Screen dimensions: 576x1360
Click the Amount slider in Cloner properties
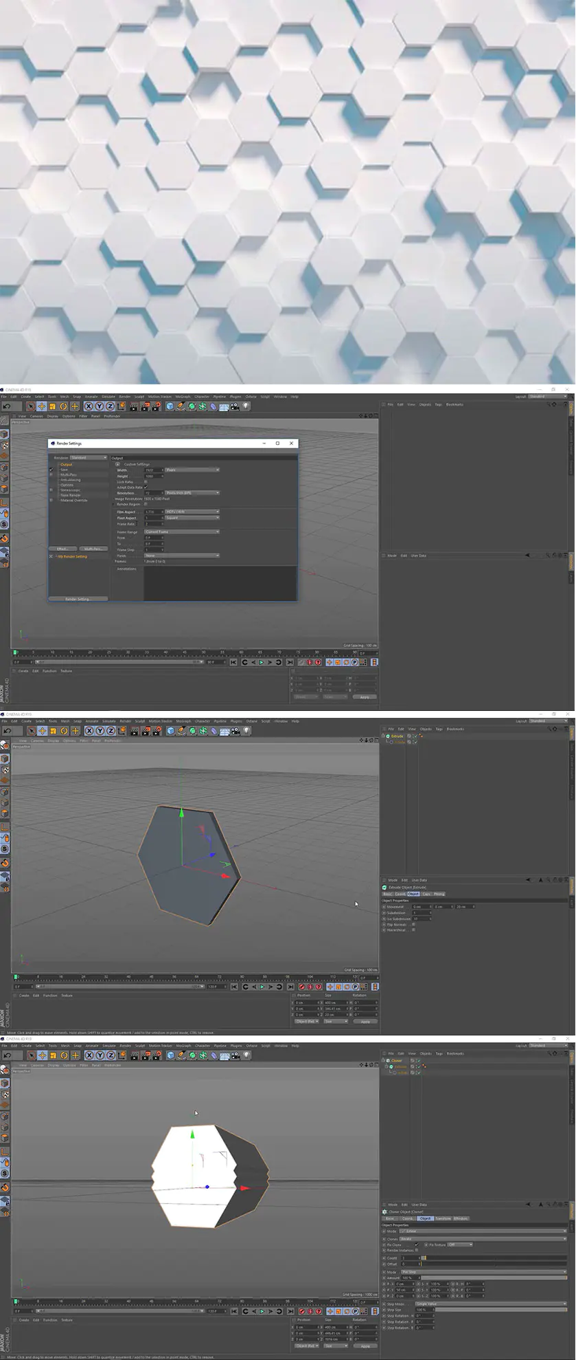point(494,1278)
